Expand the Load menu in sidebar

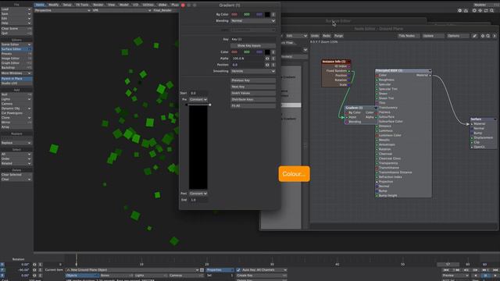click(16, 9)
